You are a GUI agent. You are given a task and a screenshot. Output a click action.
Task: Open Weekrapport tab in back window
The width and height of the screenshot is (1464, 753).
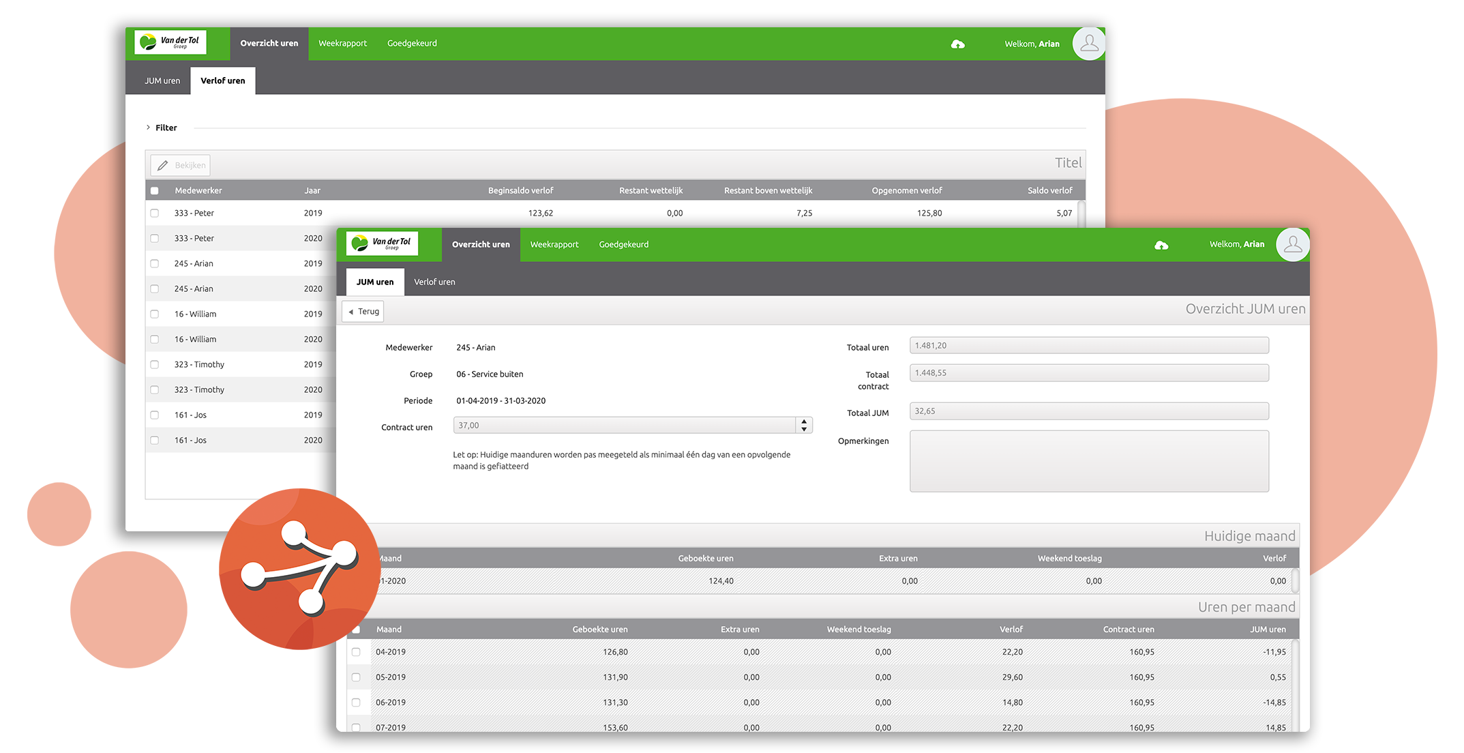coord(342,44)
